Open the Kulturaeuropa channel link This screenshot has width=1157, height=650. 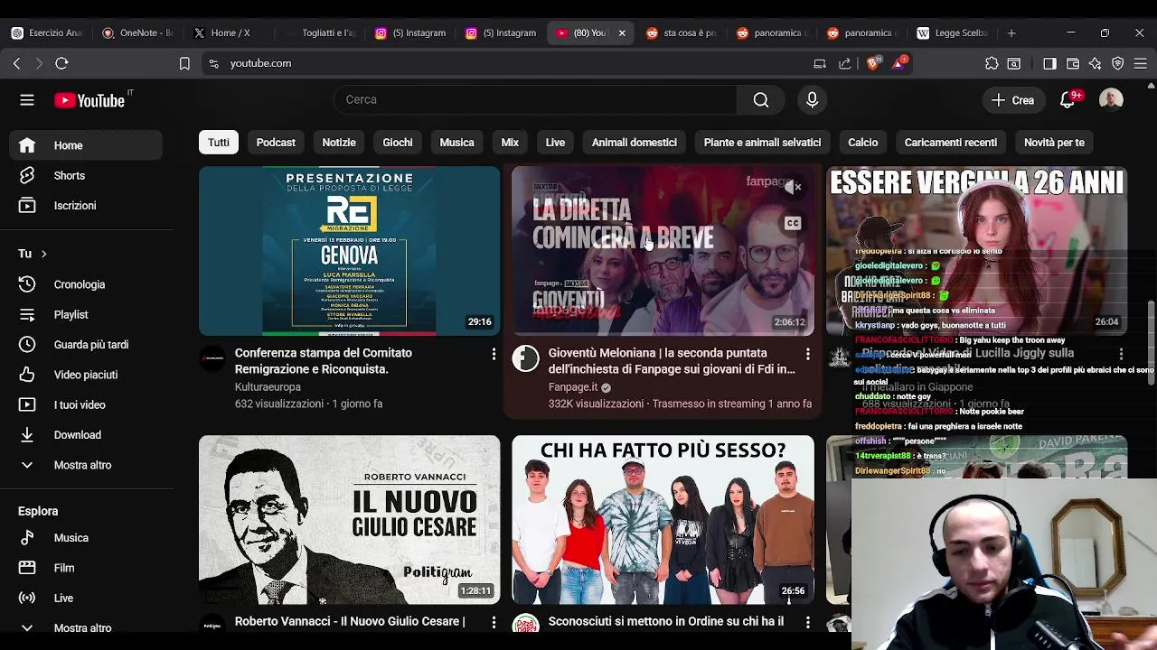pyautogui.click(x=268, y=386)
